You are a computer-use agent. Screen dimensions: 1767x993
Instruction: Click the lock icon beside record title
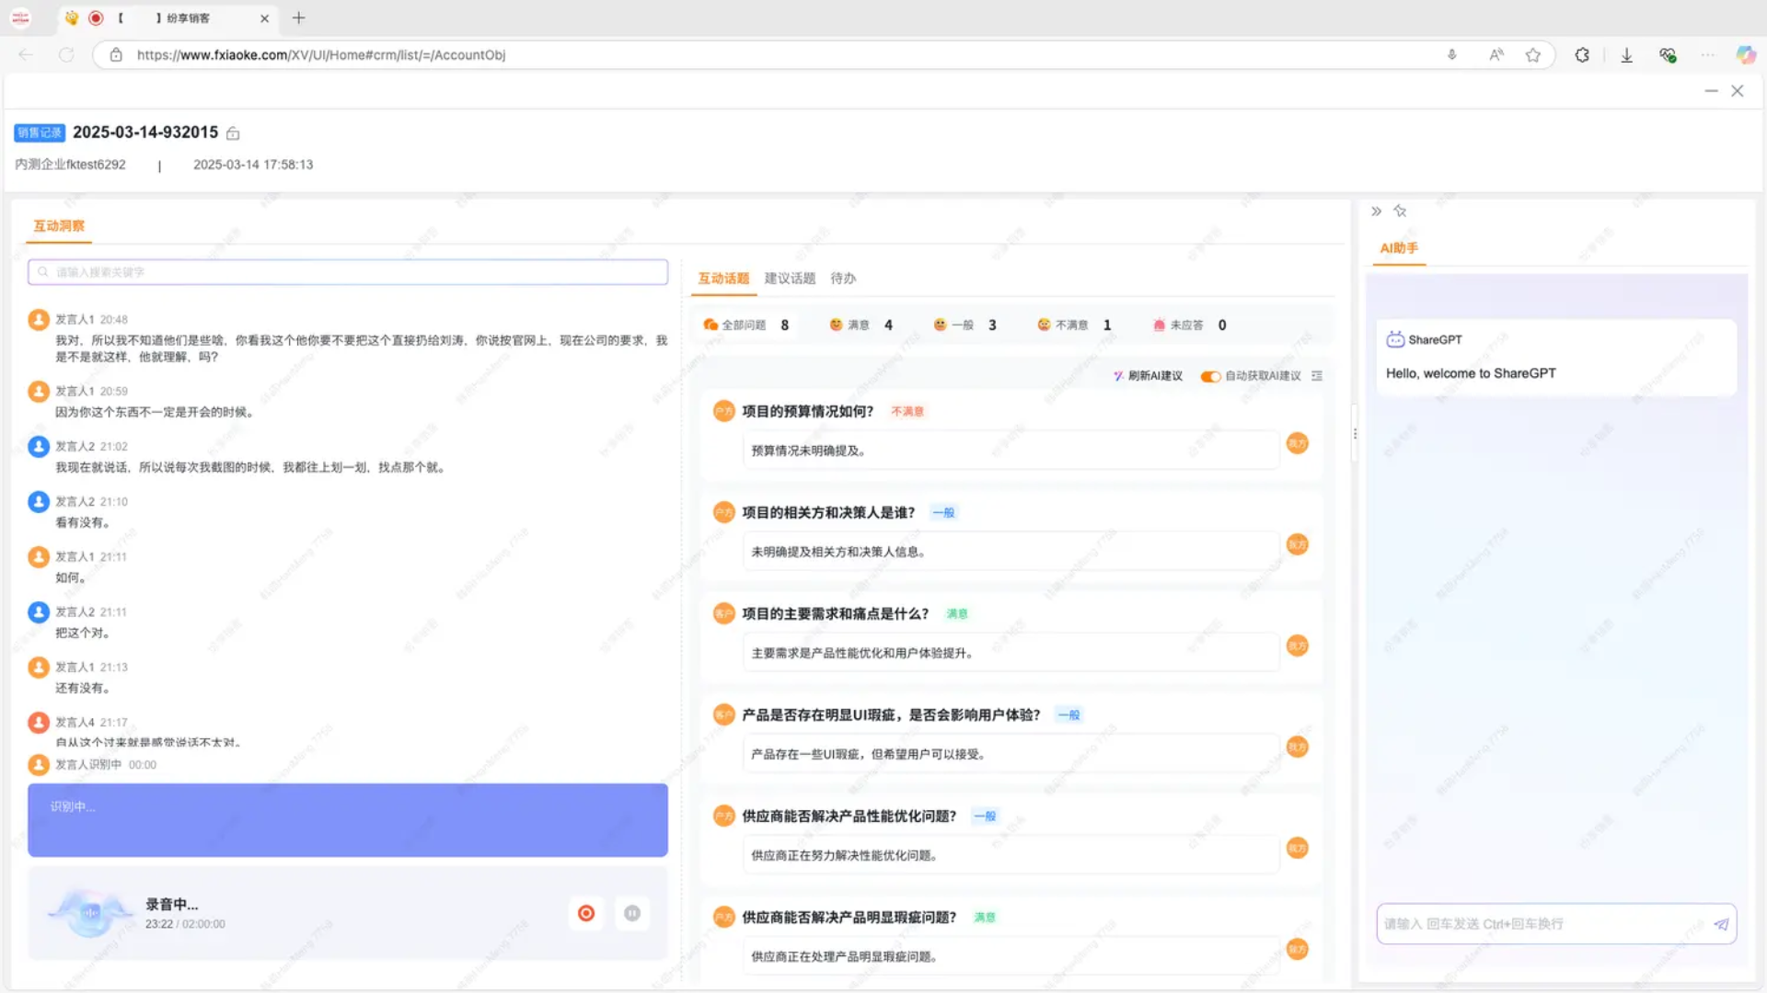(233, 134)
